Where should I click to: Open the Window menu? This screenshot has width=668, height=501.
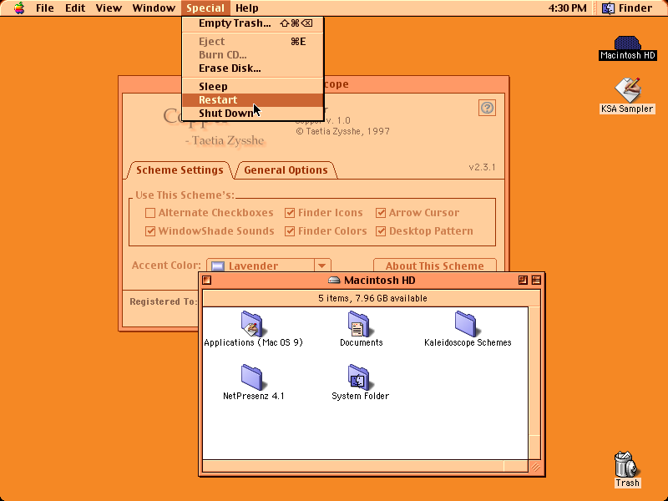[x=154, y=8]
